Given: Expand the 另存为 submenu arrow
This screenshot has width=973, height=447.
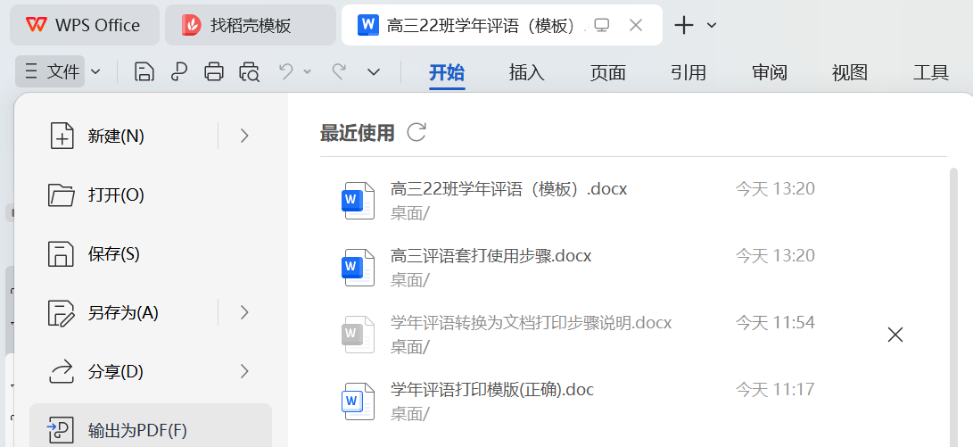Looking at the screenshot, I should pos(244,312).
